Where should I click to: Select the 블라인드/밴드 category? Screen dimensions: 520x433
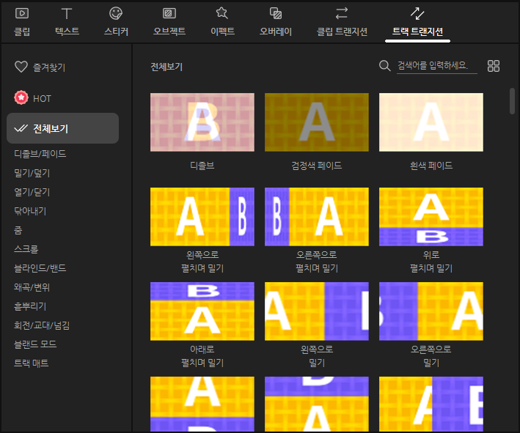(42, 268)
